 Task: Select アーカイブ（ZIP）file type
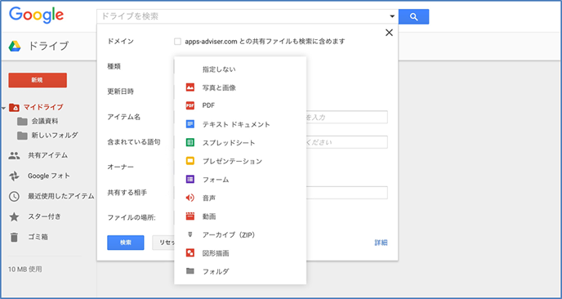pos(240,234)
